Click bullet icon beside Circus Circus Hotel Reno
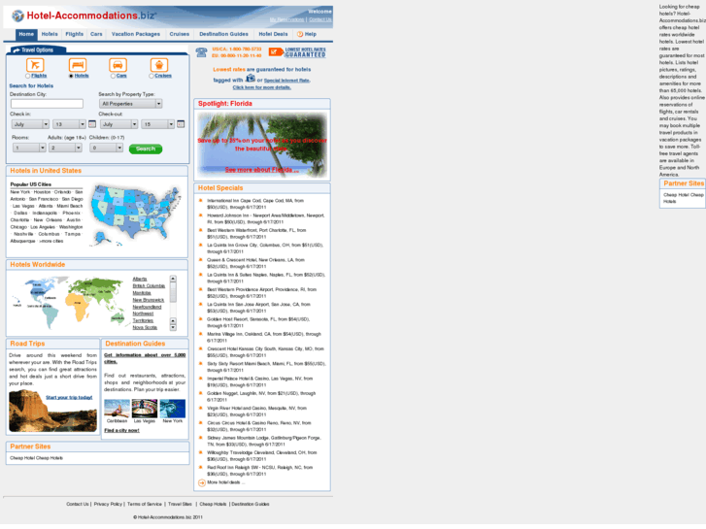 tap(201, 423)
